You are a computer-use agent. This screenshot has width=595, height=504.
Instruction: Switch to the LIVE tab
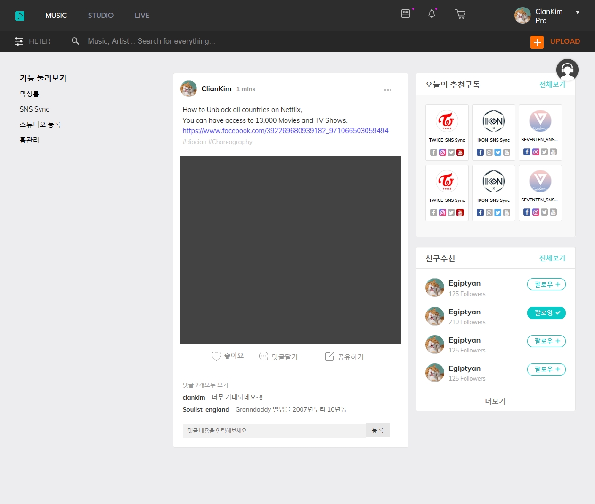(x=142, y=16)
